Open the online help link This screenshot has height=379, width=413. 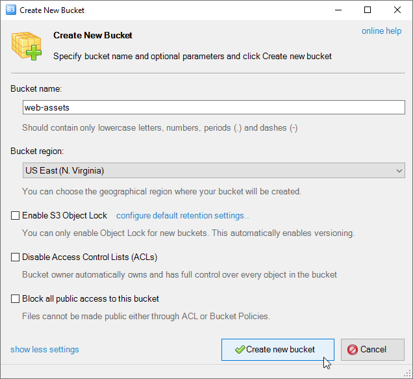click(381, 31)
